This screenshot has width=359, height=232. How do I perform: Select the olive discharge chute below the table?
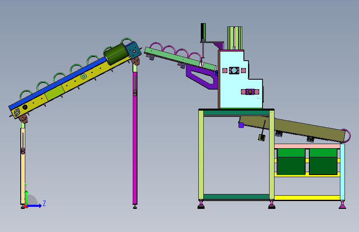point(293,129)
